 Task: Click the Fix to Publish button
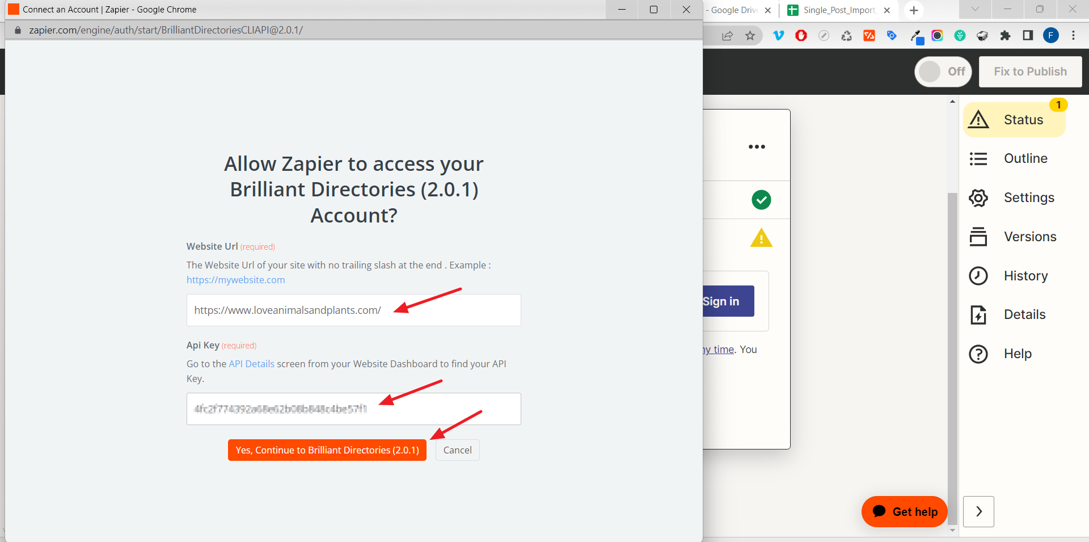(1030, 72)
